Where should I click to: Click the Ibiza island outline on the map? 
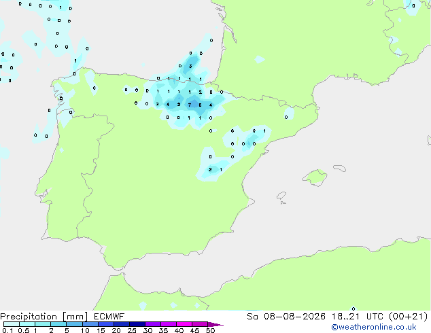pos(281,196)
